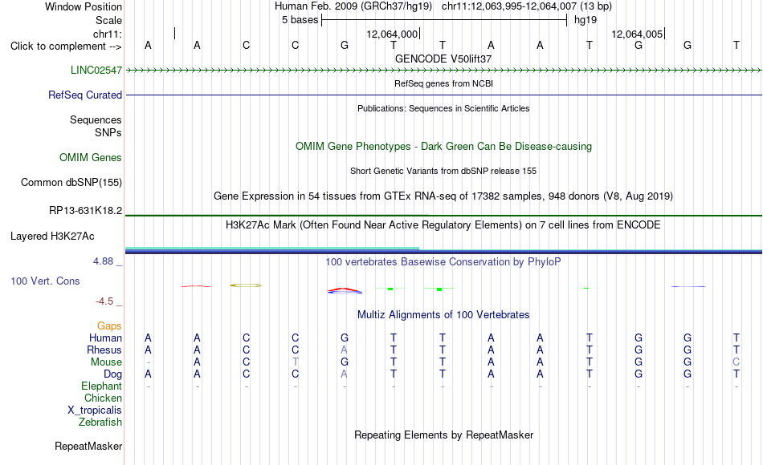Select the Human alignment row label
Viewport: 763px width, 465px height.
(x=105, y=338)
